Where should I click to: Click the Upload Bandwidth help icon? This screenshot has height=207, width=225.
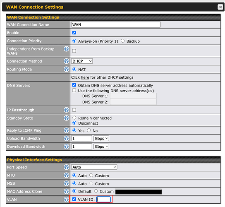coord(66,138)
